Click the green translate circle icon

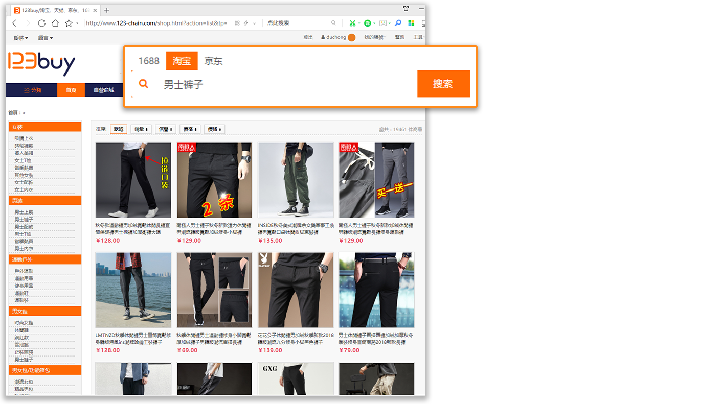tap(368, 23)
